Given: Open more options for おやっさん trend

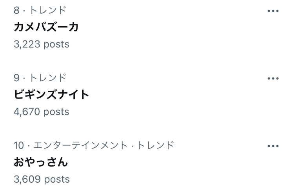Looking at the screenshot, I should coord(273,146).
